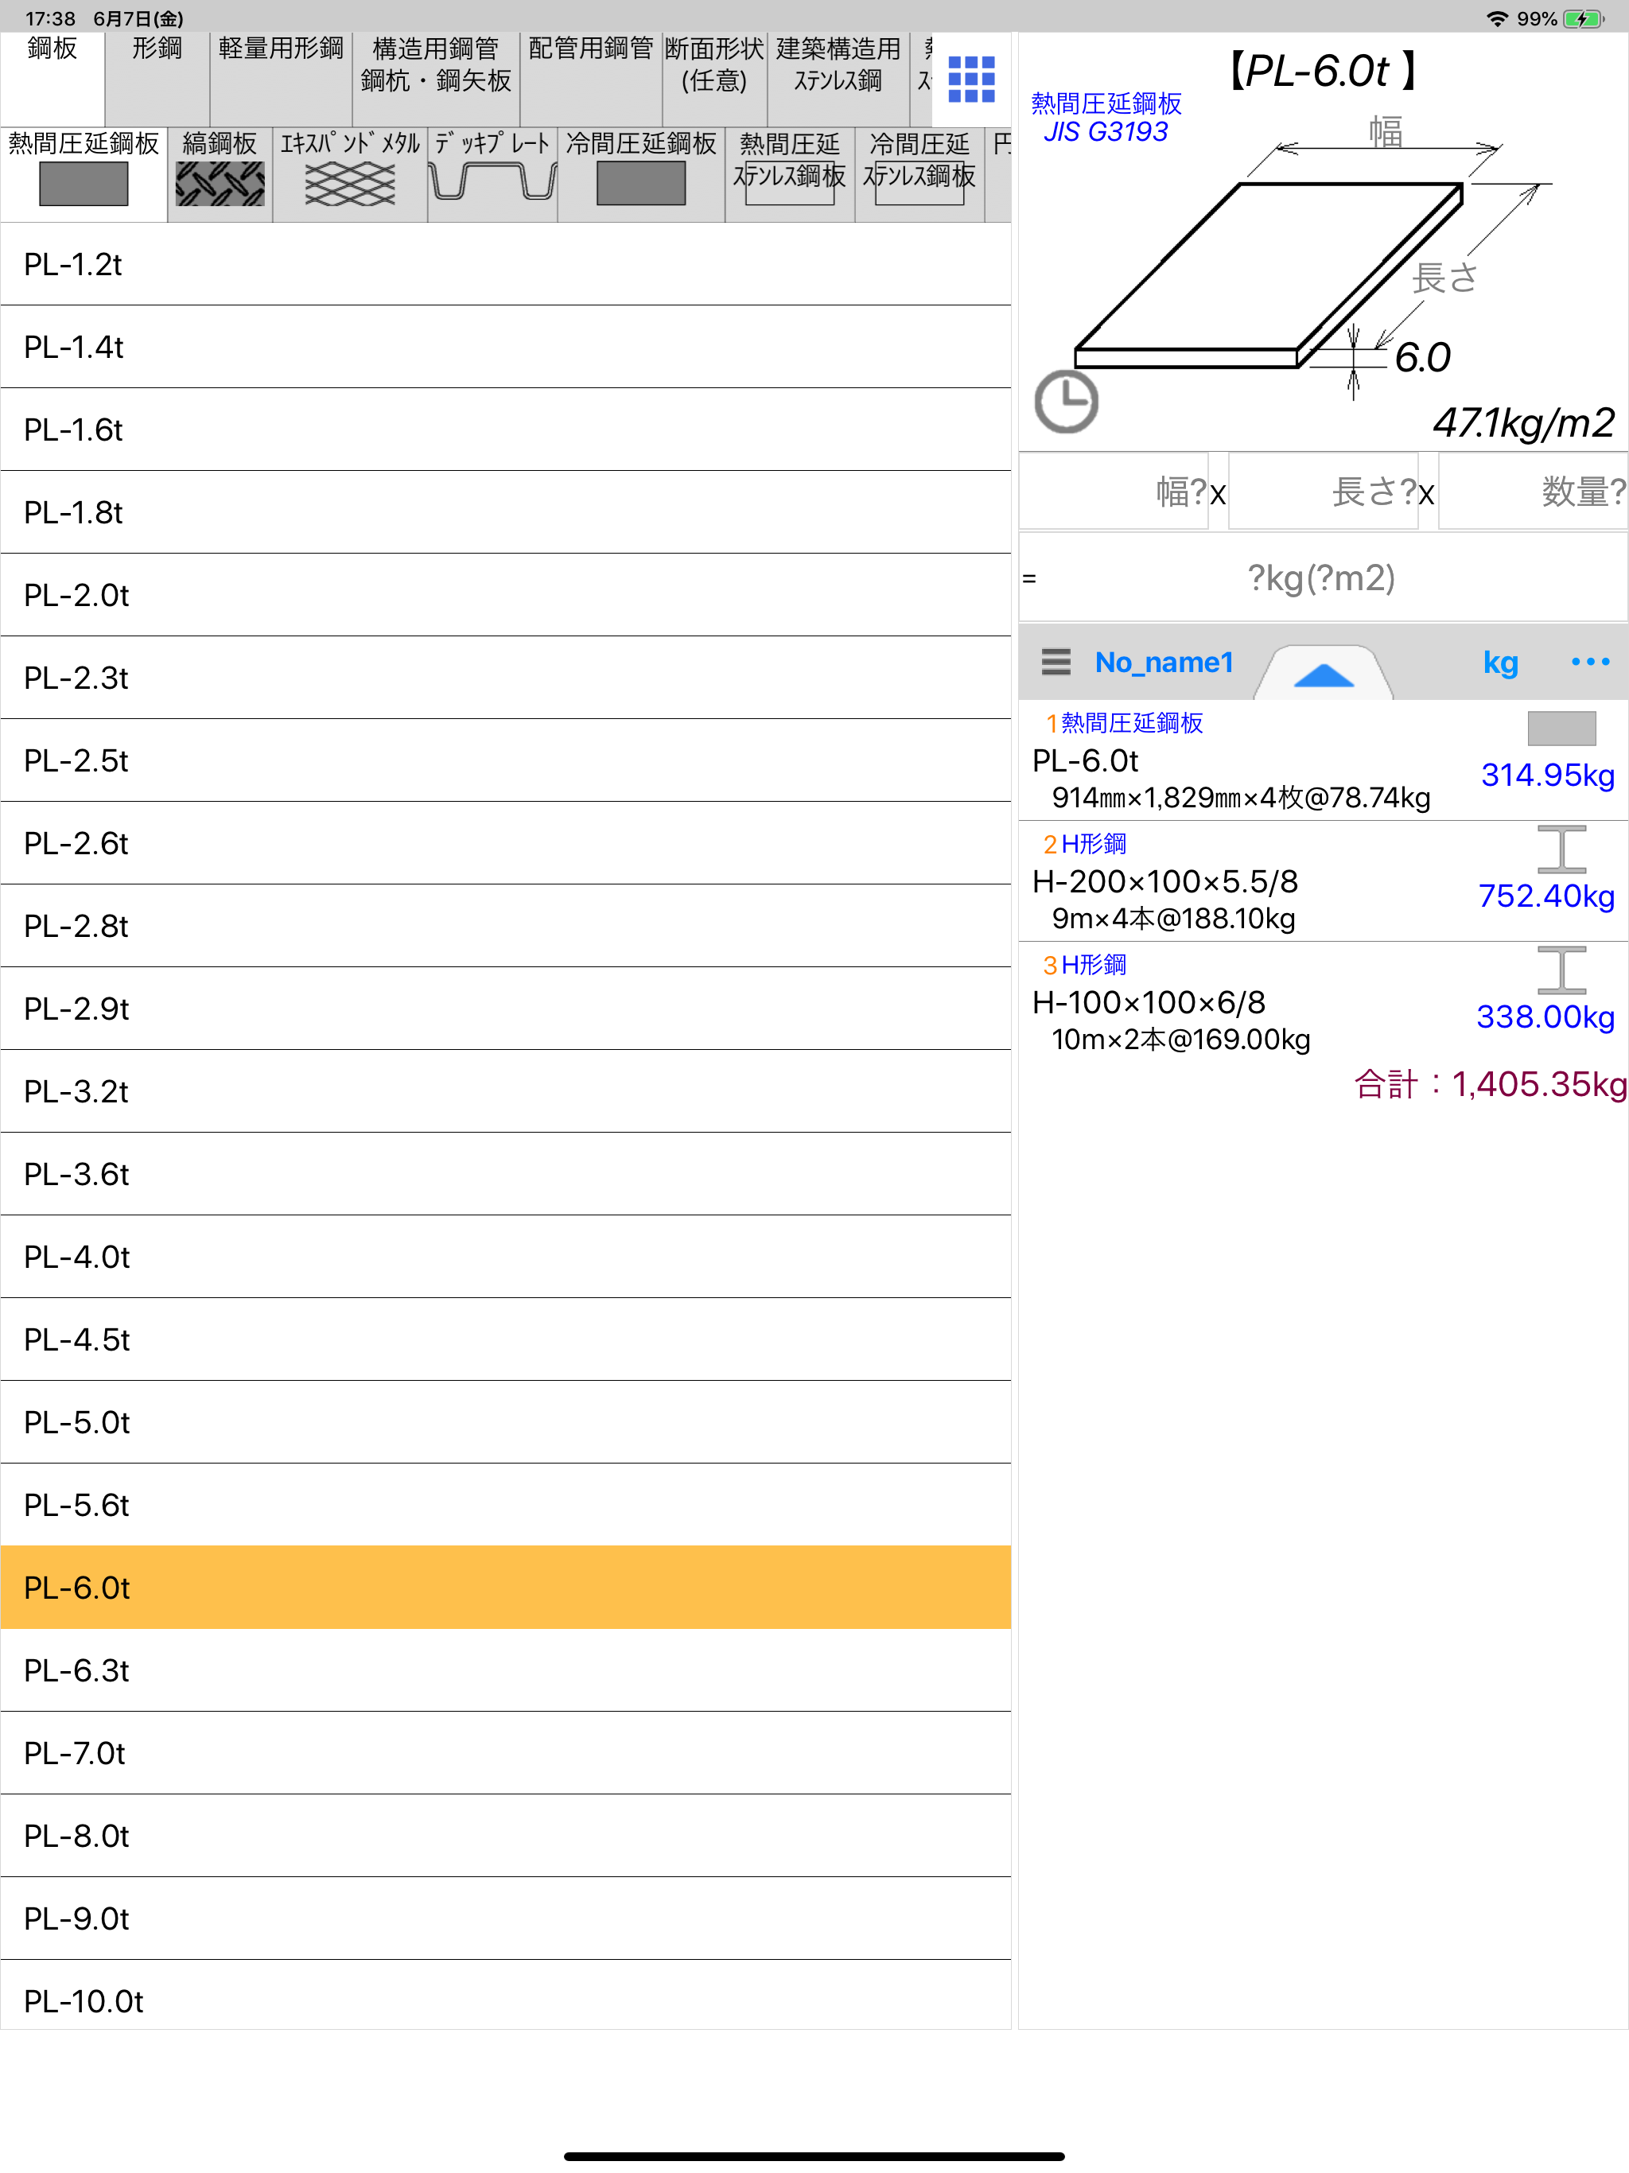Image resolution: width=1629 pixels, height=2173 pixels.
Task: Select PL-9.0t thickness row
Action: click(x=506, y=1918)
